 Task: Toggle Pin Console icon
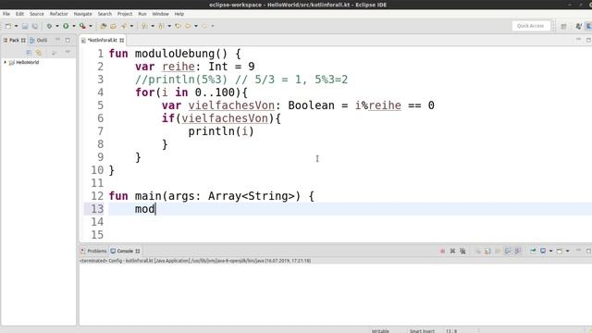click(533, 251)
